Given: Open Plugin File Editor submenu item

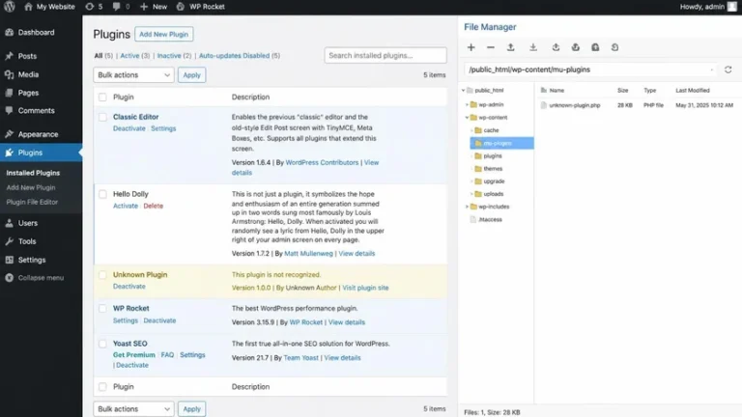Looking at the screenshot, I should click(x=32, y=202).
